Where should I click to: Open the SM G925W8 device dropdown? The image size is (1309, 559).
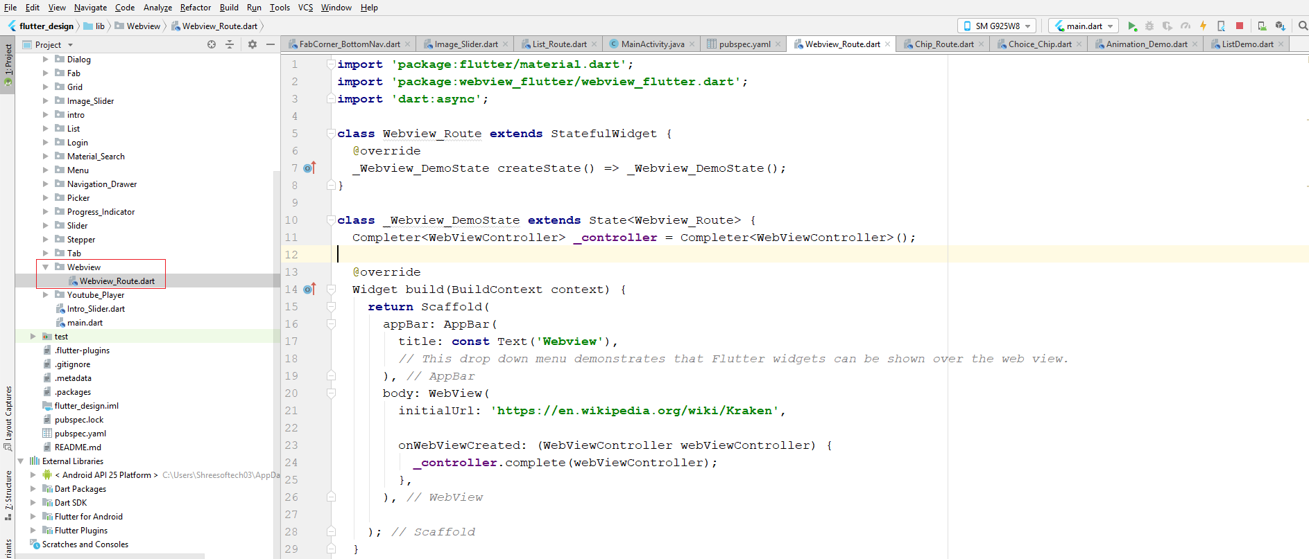(996, 26)
